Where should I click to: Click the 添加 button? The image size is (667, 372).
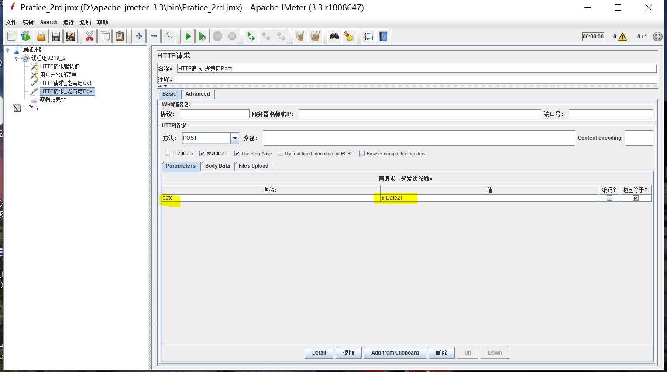[x=348, y=353]
